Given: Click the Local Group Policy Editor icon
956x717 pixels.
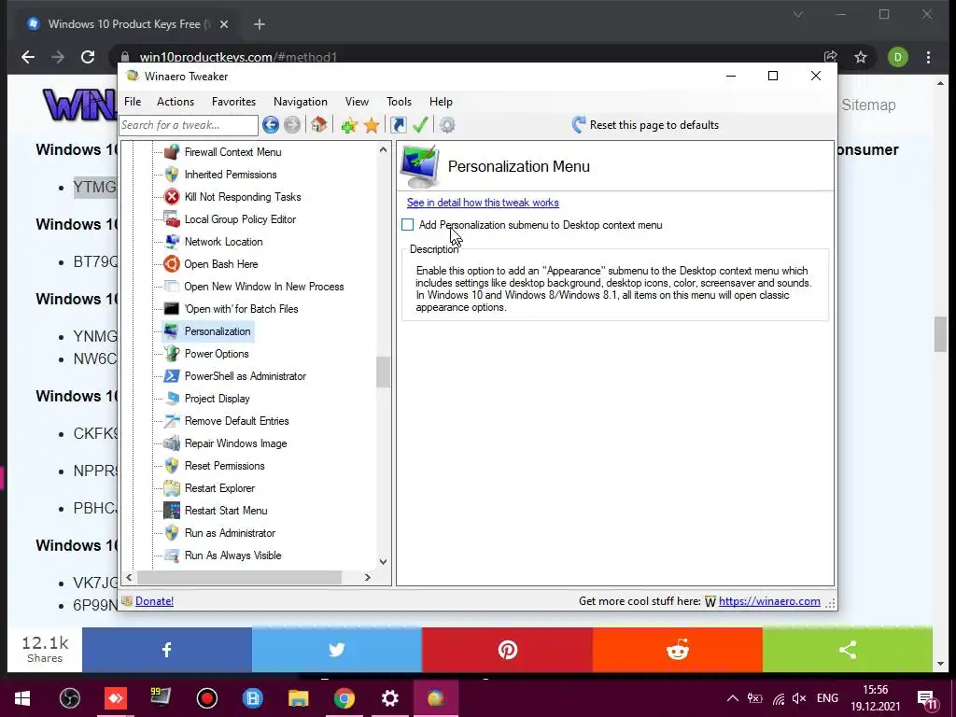Looking at the screenshot, I should pos(172,218).
